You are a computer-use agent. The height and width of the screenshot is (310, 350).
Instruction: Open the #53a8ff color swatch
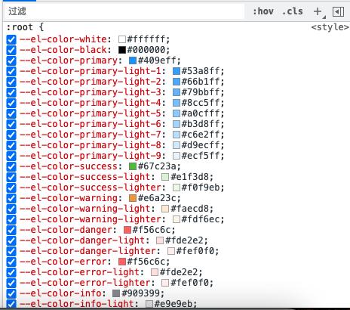coord(177,71)
